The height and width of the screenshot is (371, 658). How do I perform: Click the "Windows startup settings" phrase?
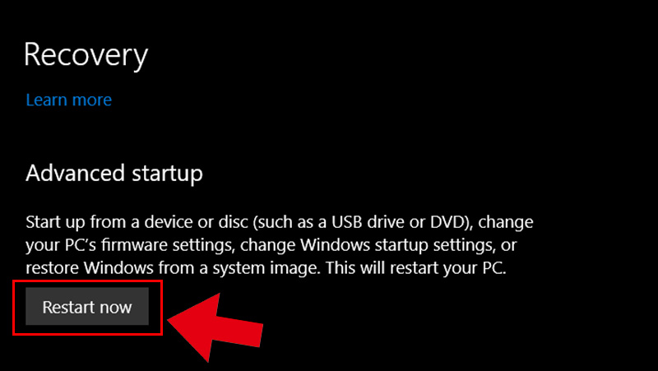coord(396,244)
